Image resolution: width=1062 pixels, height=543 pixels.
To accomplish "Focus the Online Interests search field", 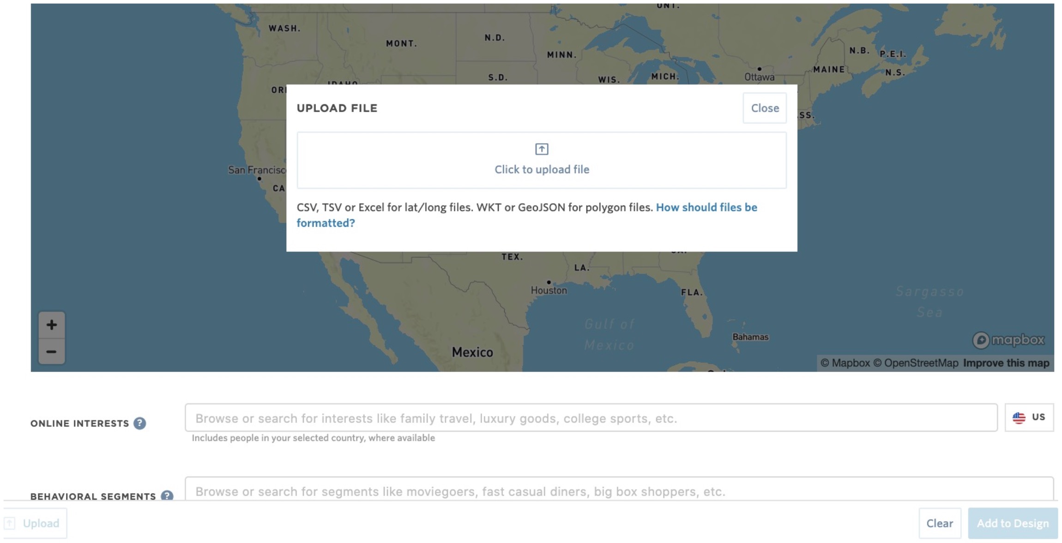I will 591,418.
